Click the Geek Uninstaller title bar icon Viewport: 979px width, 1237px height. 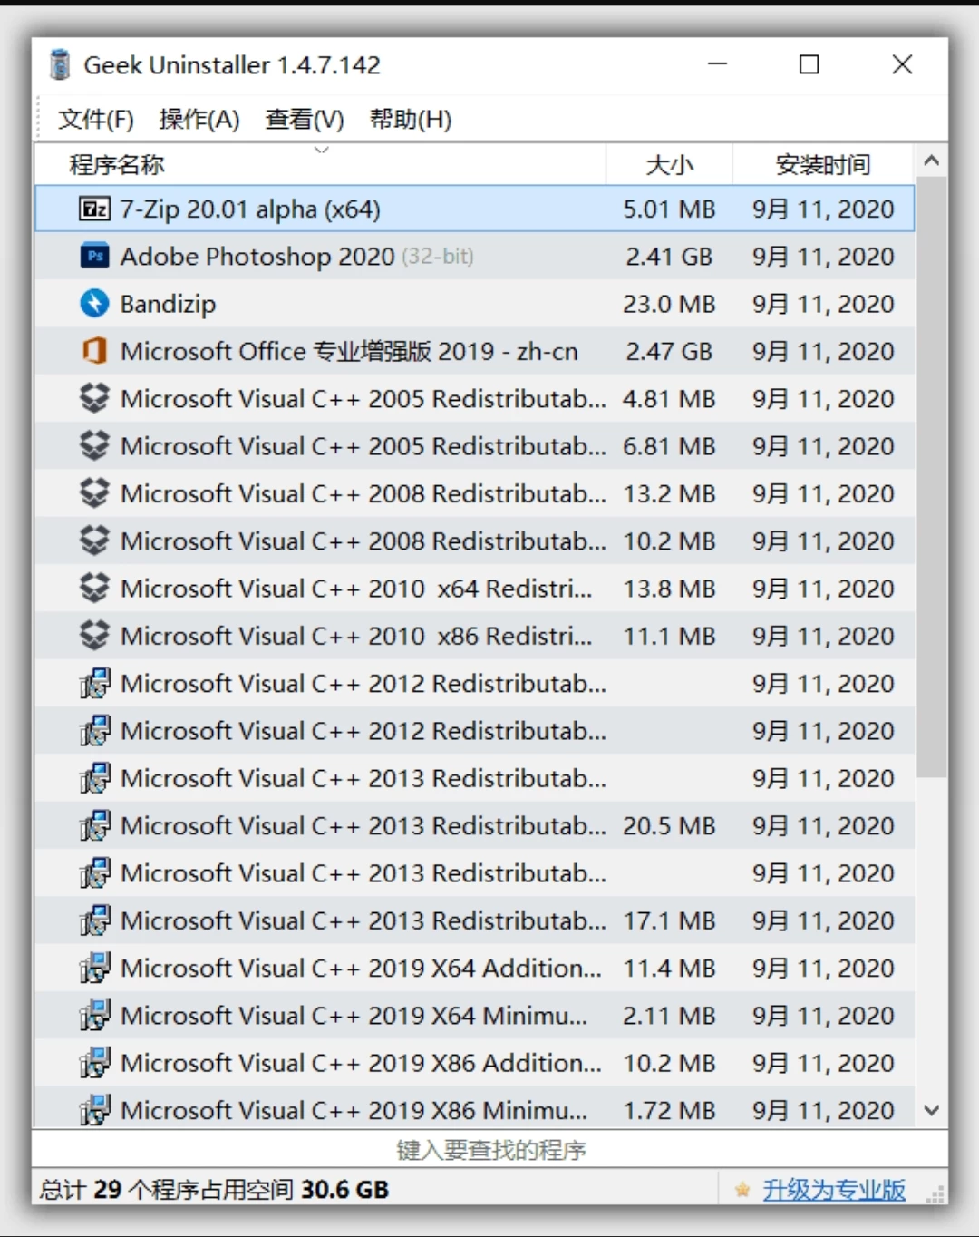58,64
